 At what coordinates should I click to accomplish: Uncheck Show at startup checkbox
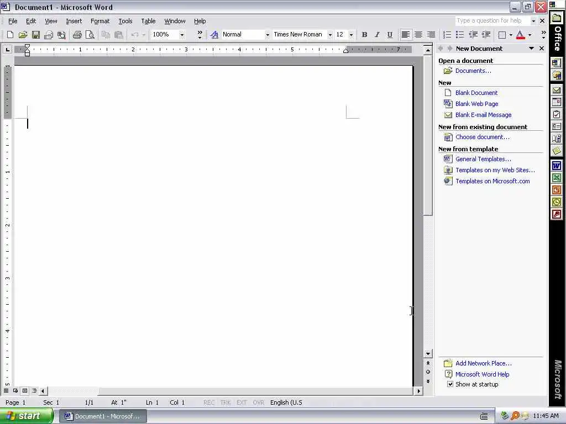pyautogui.click(x=450, y=384)
